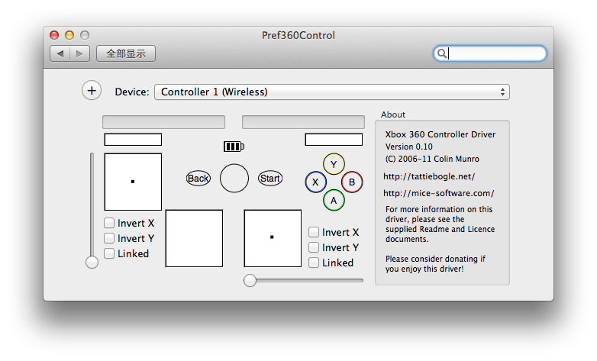This screenshot has width=597, height=361.
Task: Click the 'Please consider donating' text
Action: [x=435, y=263]
